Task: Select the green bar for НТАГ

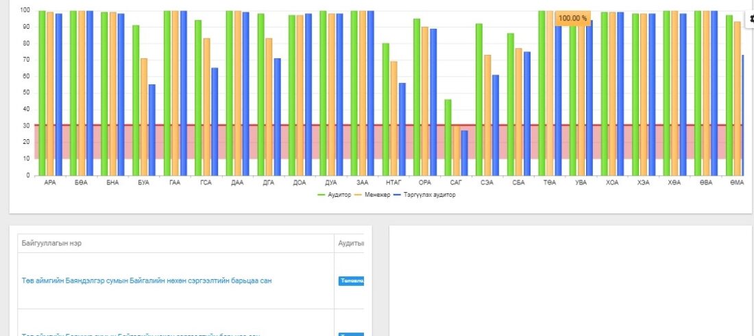Action: (x=386, y=109)
